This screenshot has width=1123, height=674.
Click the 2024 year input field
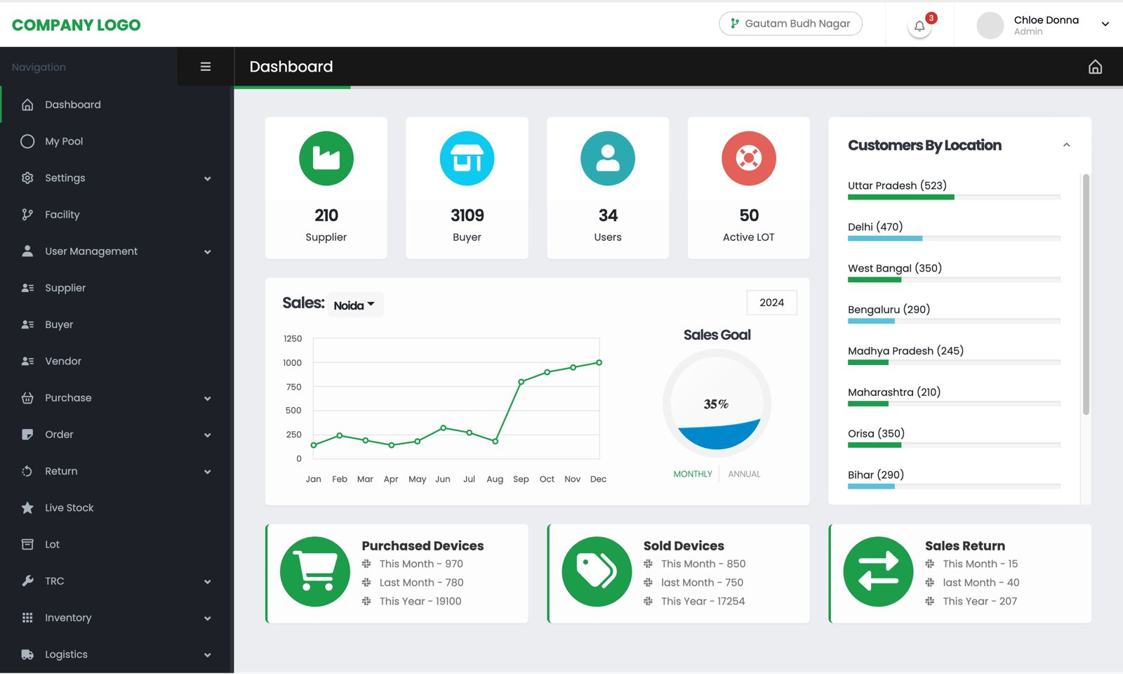[x=771, y=303]
